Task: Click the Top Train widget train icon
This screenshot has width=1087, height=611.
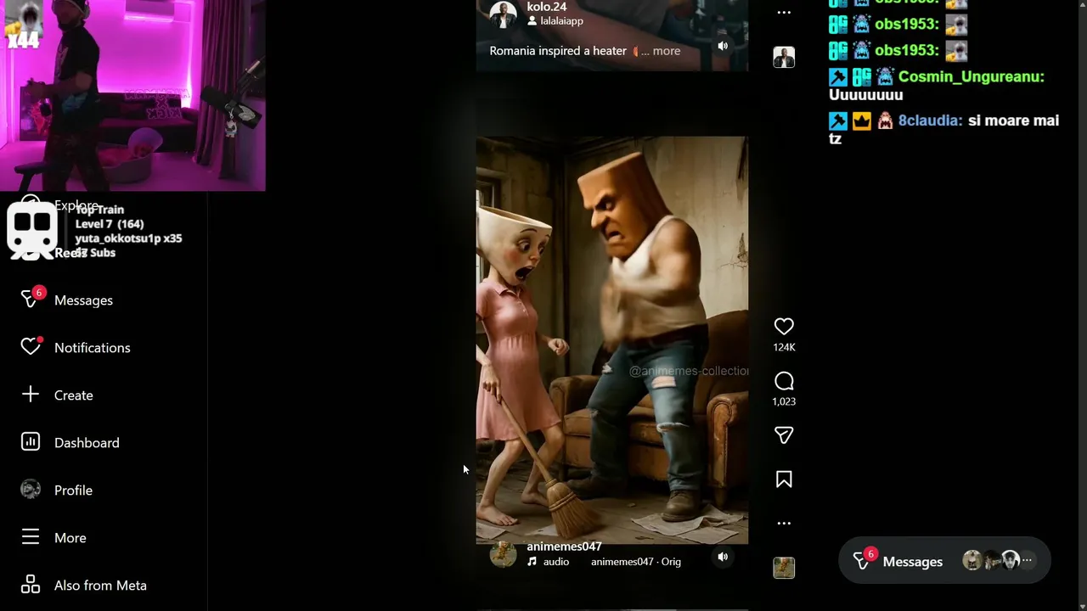Action: point(32,231)
